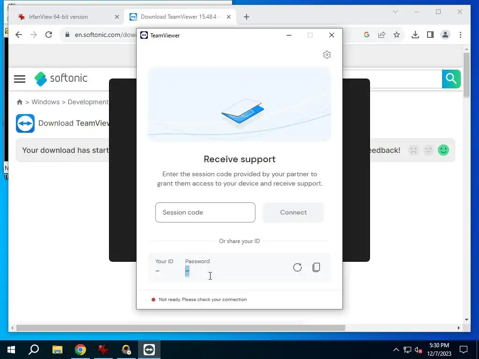Select the green happy feedback face
The width and height of the screenshot is (479, 359).
(x=443, y=150)
